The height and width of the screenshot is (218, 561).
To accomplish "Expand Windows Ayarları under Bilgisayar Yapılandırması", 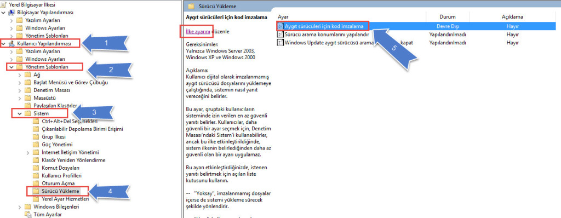I will [x=12, y=28].
